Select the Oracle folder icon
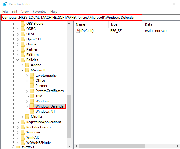The image size is (180, 149). click(x=23, y=44)
